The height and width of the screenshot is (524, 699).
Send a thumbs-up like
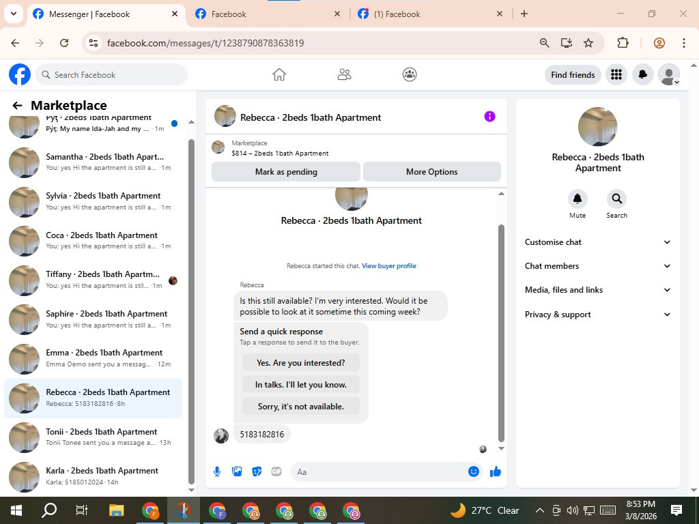tap(496, 471)
